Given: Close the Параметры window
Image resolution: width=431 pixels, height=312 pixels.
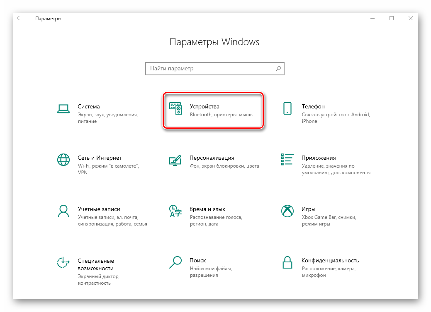Looking at the screenshot, I should pyautogui.click(x=411, y=18).
